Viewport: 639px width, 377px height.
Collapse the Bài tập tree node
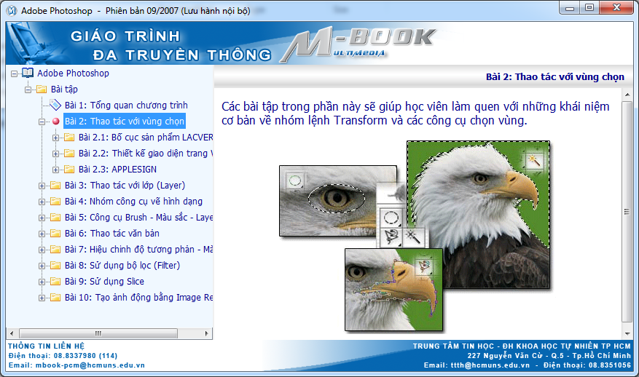(28, 90)
